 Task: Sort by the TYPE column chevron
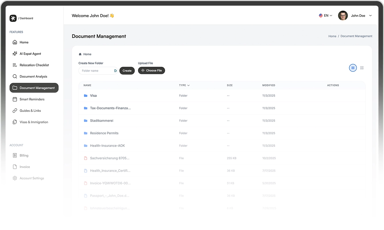coord(189,85)
